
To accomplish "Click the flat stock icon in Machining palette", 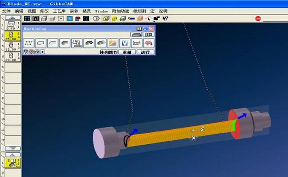I will [136, 34].
